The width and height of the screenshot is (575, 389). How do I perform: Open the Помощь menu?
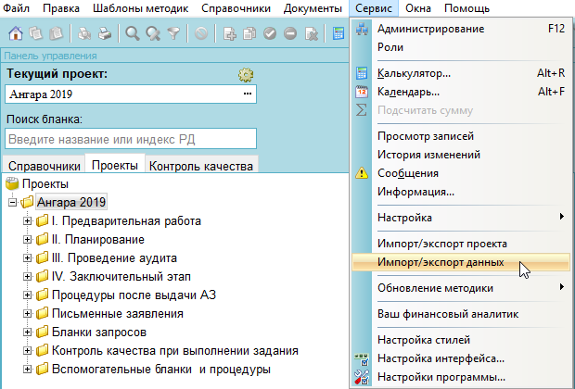coord(466,8)
